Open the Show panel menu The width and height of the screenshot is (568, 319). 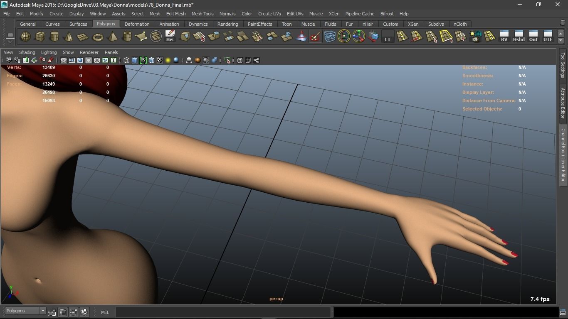click(68, 52)
